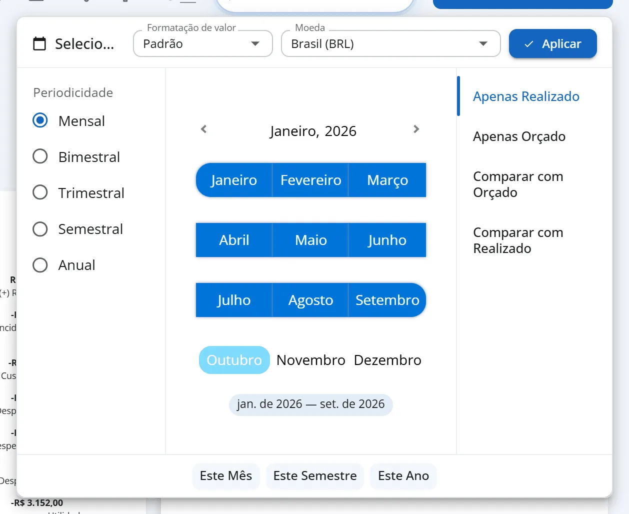
Task: Select Setembro month
Action: (387, 300)
